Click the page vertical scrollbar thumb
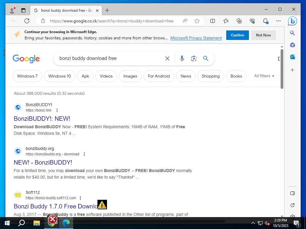Image resolution: width=306 pixels, height=229 pixels. (282, 69)
